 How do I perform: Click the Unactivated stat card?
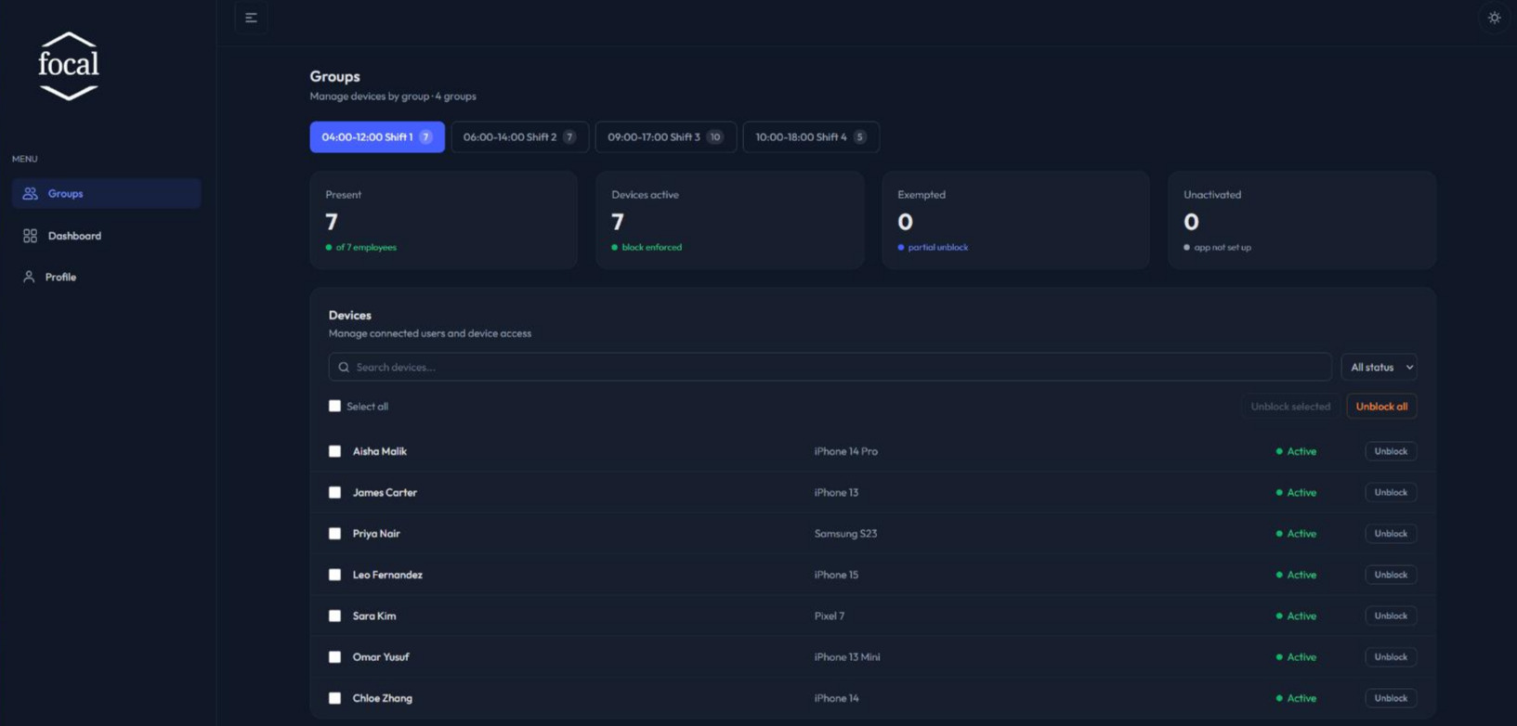click(1302, 220)
